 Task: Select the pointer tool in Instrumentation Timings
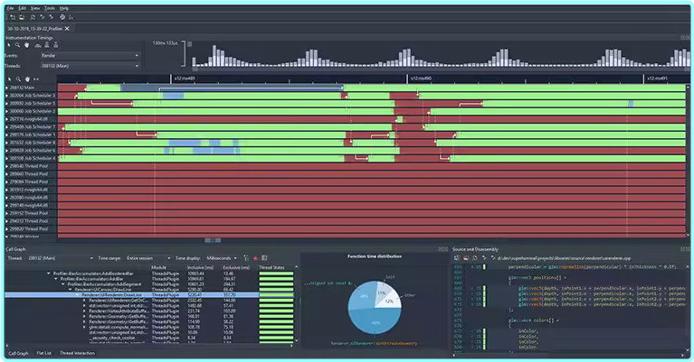pos(8,44)
